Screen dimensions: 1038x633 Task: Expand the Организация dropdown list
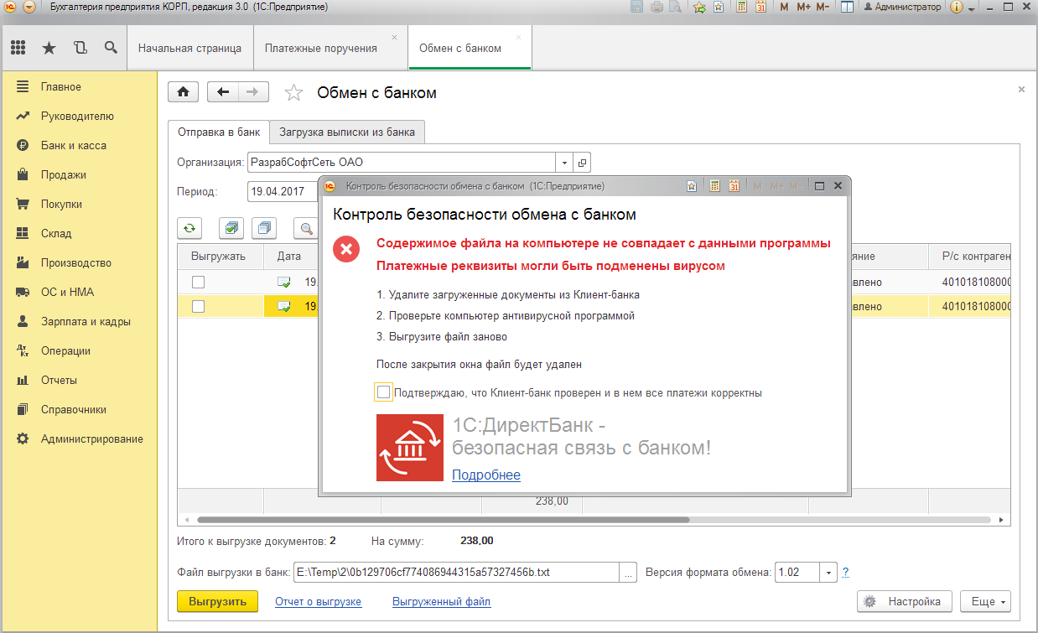564,163
